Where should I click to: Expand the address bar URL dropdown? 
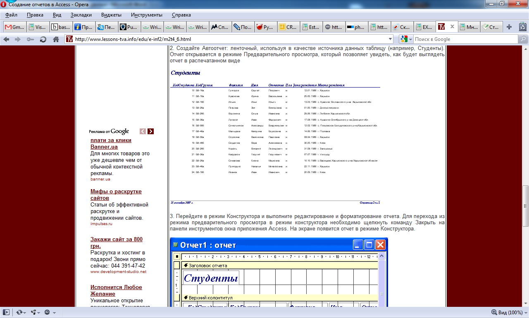[x=391, y=39]
